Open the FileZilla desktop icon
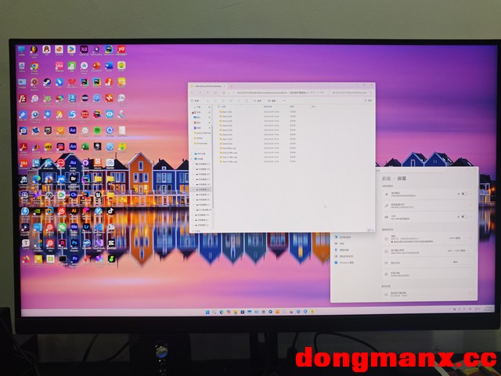501x376 pixels. [23, 99]
